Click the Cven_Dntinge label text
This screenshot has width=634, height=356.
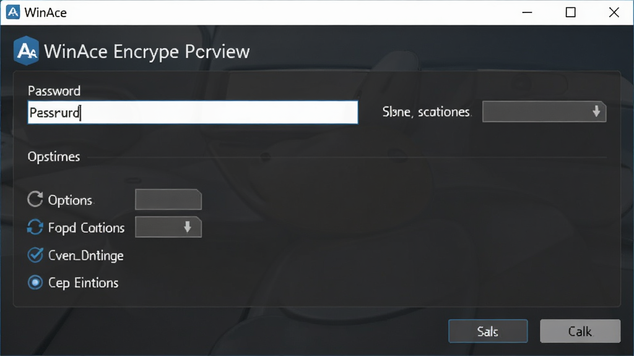coord(85,255)
